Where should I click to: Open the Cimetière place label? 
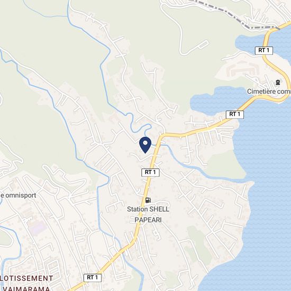pos(269,92)
